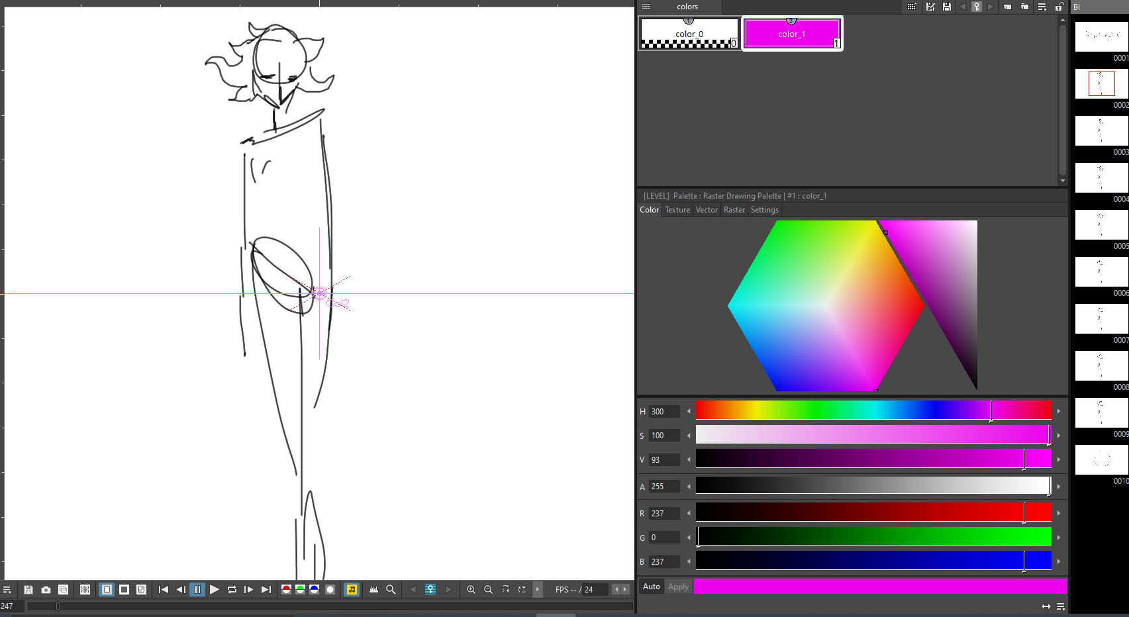Screen dimensions: 1129x617
Task: Click the right stepper arrow on the FPS field
Action: coord(625,589)
